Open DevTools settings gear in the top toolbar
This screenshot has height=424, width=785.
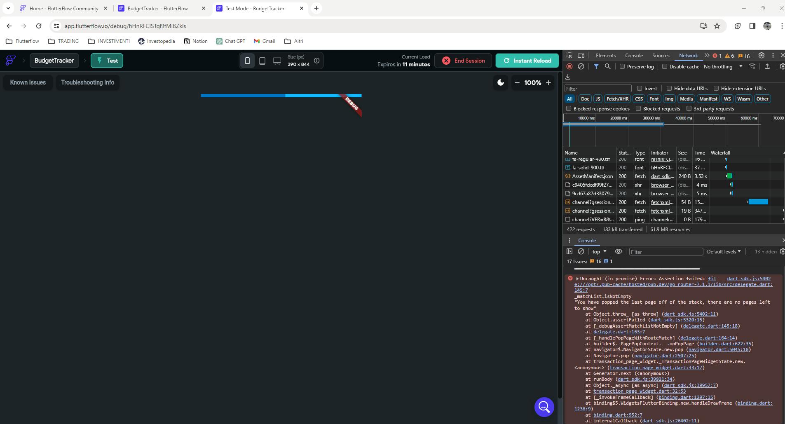tap(762, 56)
